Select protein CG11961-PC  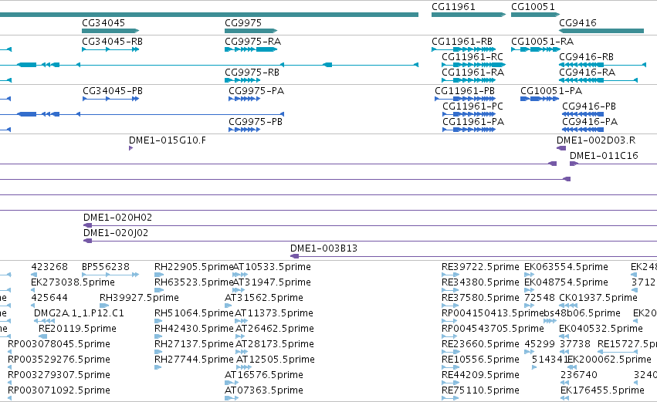[x=469, y=114]
